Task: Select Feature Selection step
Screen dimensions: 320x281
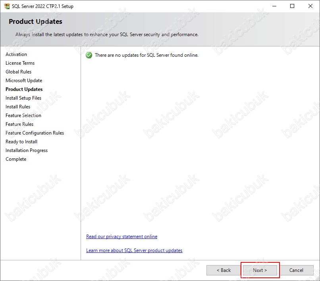Action: click(23, 115)
